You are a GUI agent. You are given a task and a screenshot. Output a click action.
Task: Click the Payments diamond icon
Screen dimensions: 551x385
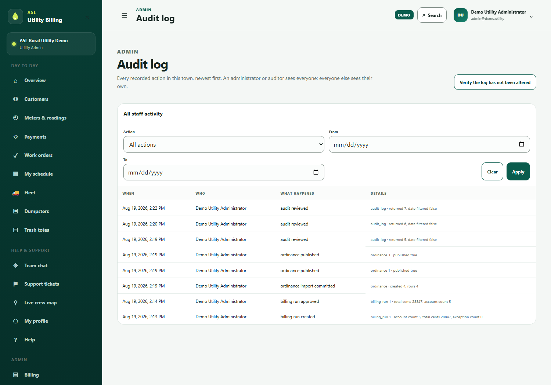tap(15, 137)
